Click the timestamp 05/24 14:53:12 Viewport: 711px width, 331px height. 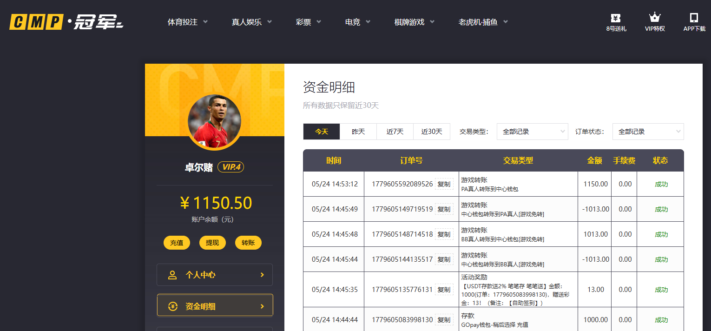(335, 184)
